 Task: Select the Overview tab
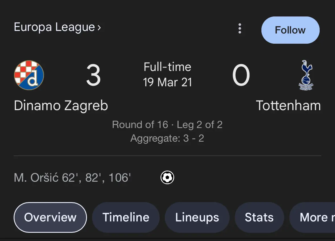(x=50, y=217)
